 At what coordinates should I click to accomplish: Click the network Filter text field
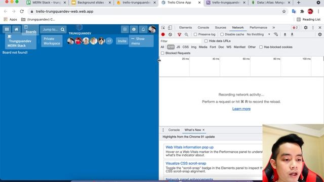pyautogui.click(x=181, y=41)
